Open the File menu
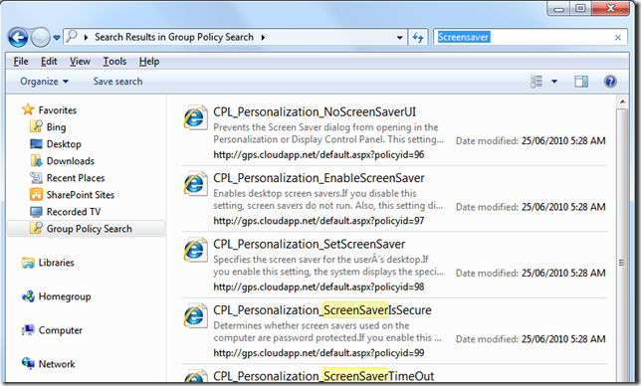641x386 pixels. [21, 62]
